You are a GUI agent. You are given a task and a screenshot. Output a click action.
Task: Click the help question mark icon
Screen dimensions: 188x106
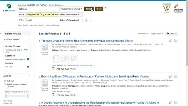pos(105,8)
